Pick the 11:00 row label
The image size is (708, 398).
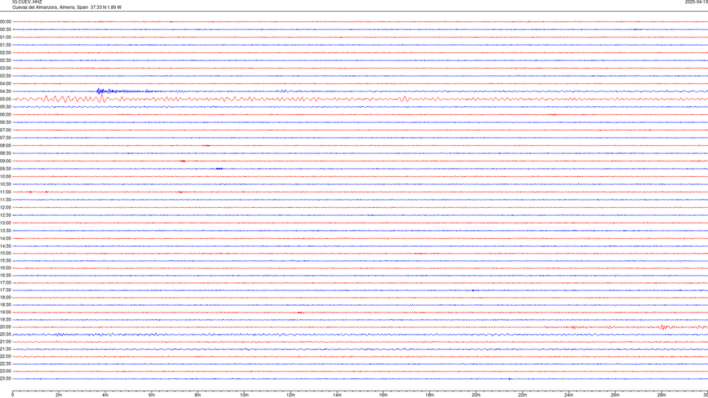point(5,192)
